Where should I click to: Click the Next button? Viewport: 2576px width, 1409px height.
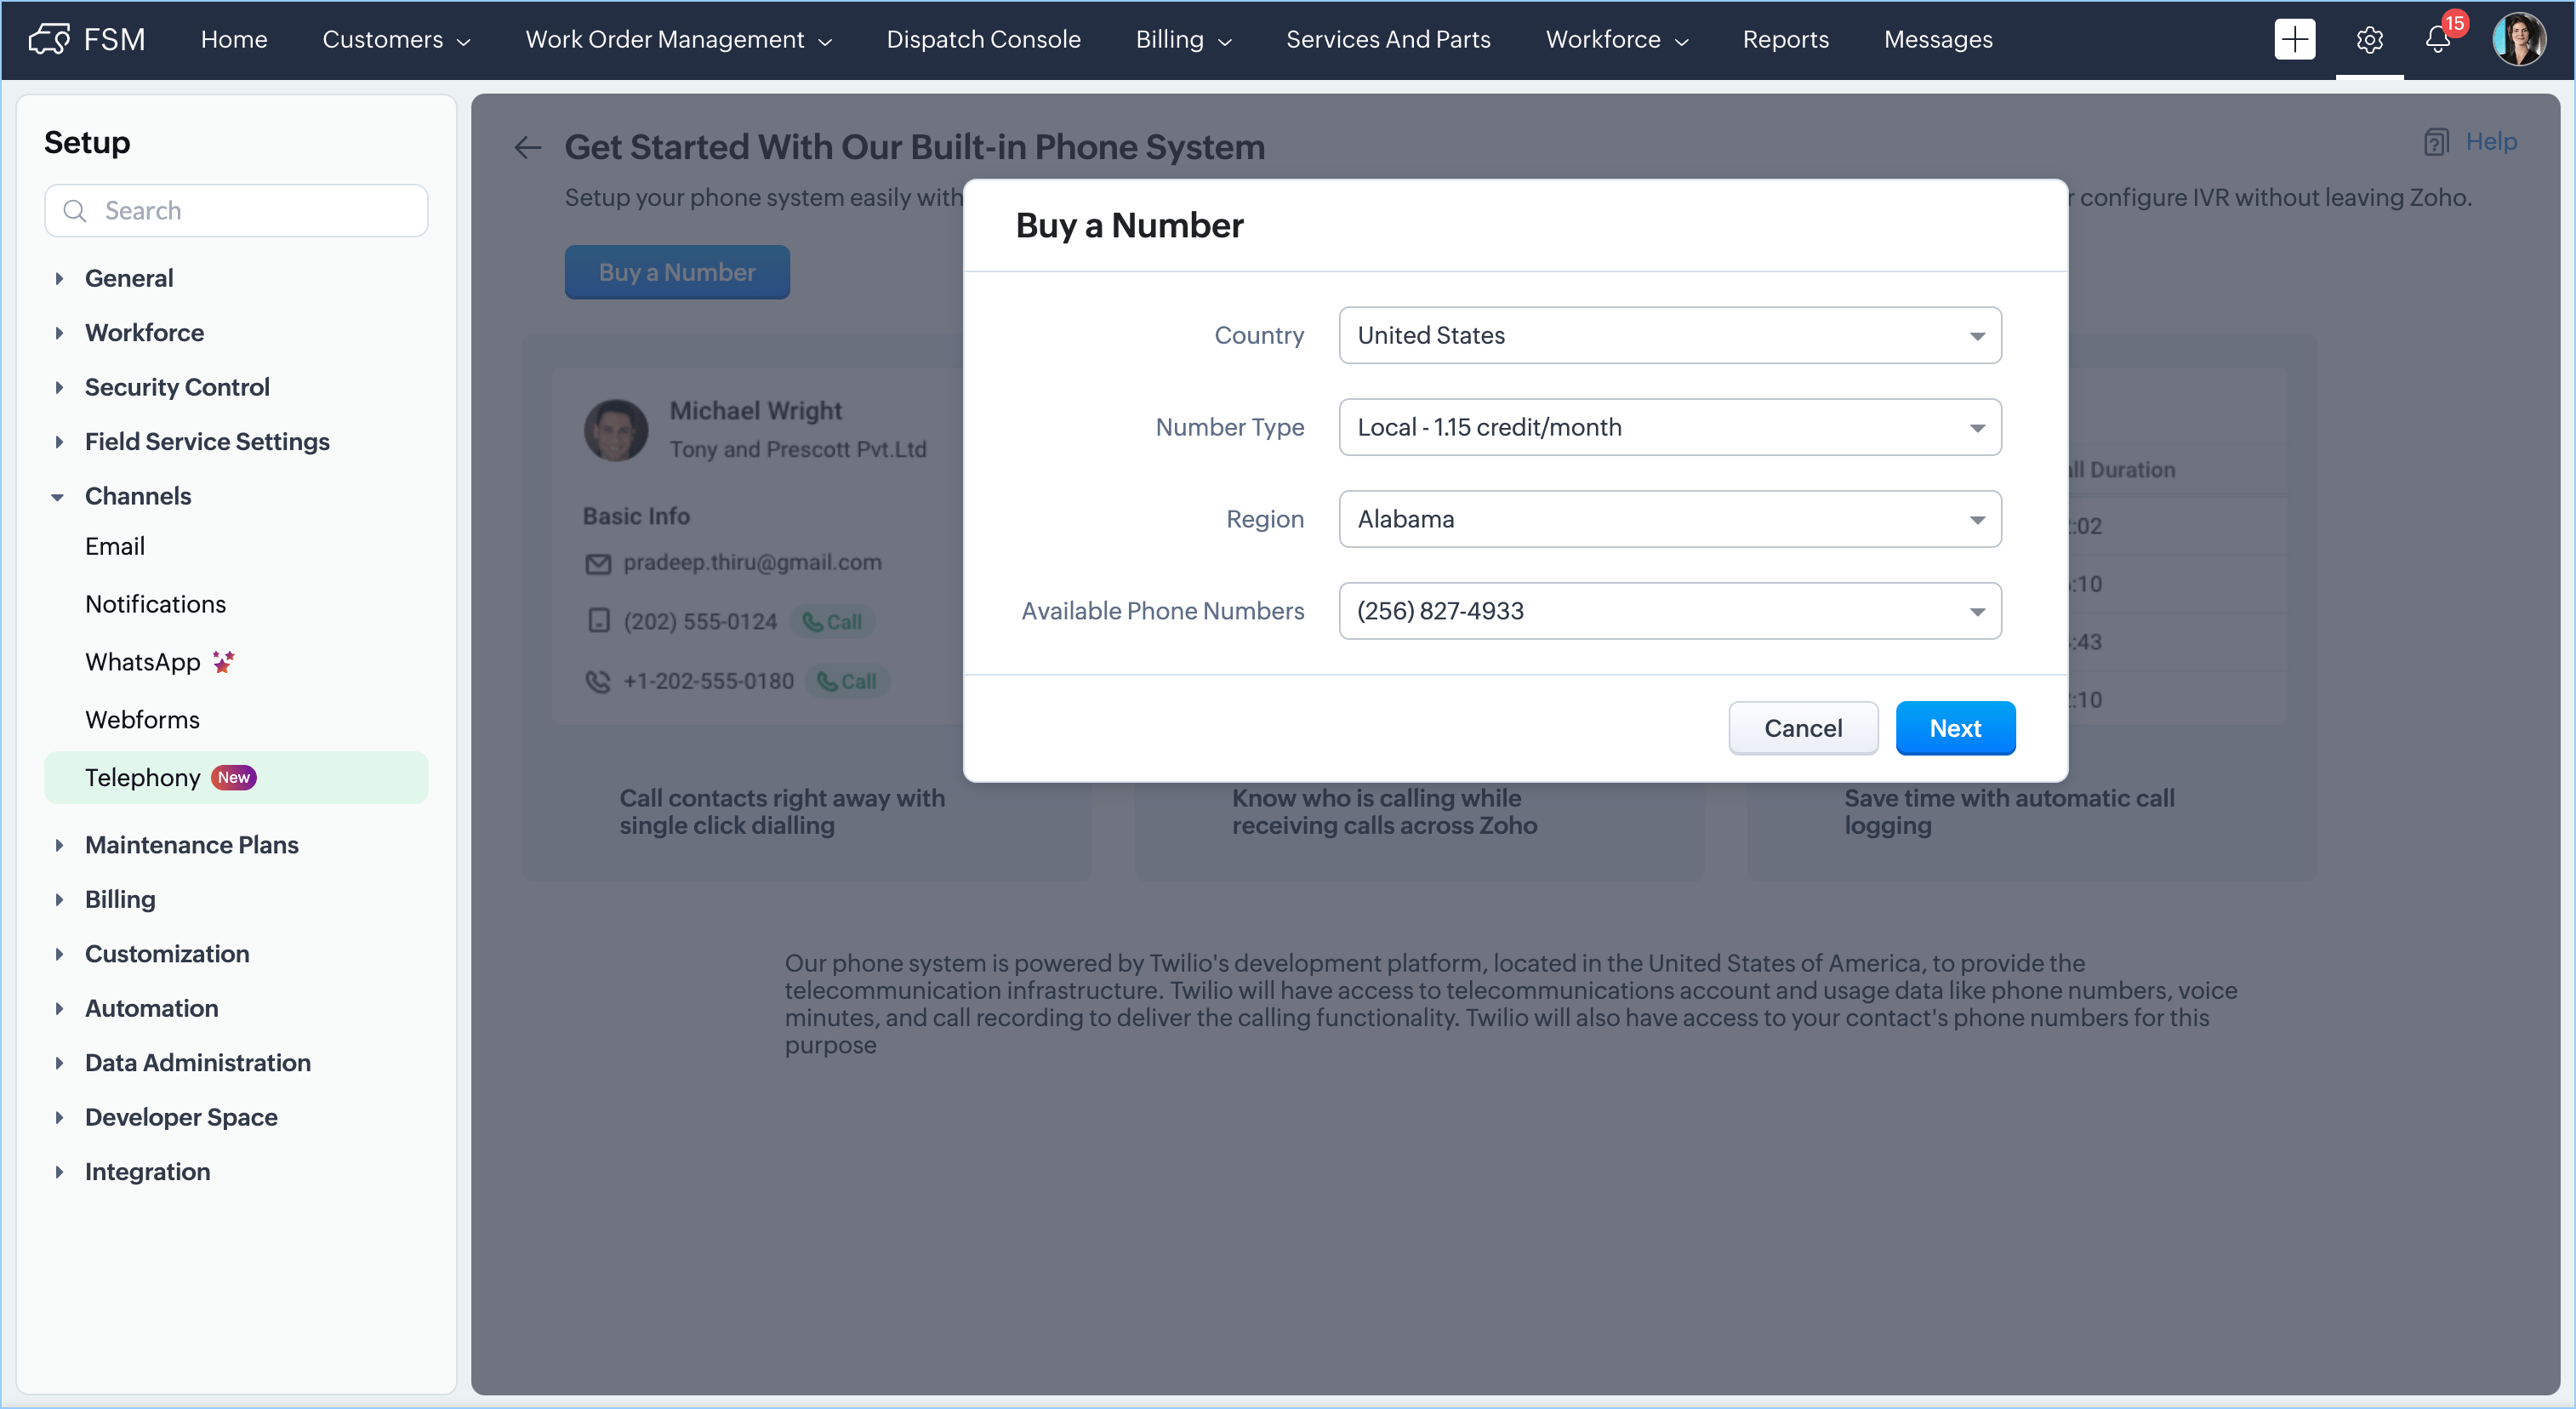[x=1954, y=728]
